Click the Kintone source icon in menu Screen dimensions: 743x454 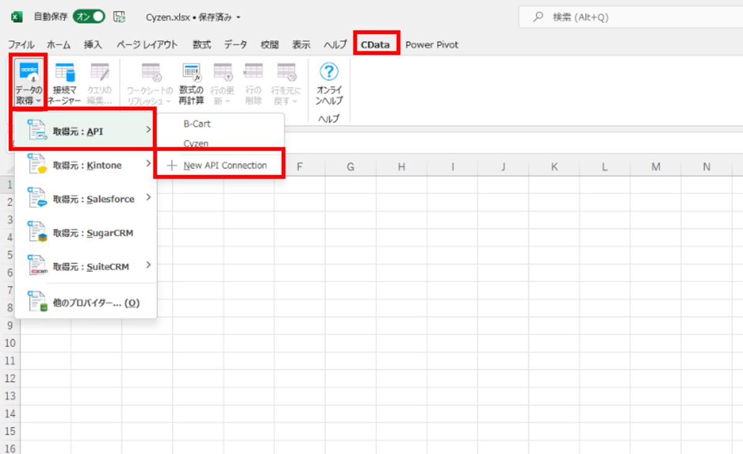[x=37, y=165]
